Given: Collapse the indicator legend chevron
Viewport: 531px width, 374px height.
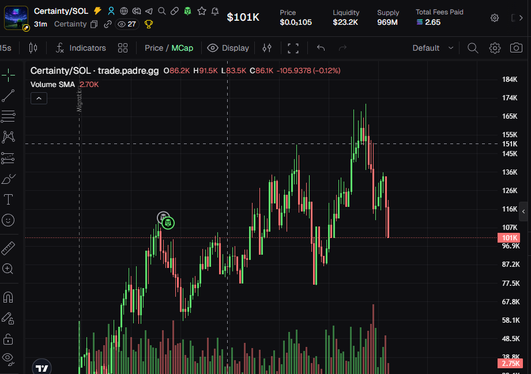Looking at the screenshot, I should (39, 99).
